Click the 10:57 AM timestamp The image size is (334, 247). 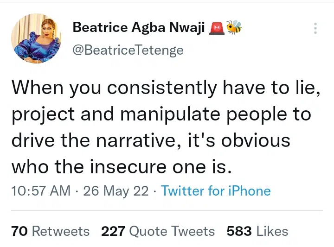point(41,190)
